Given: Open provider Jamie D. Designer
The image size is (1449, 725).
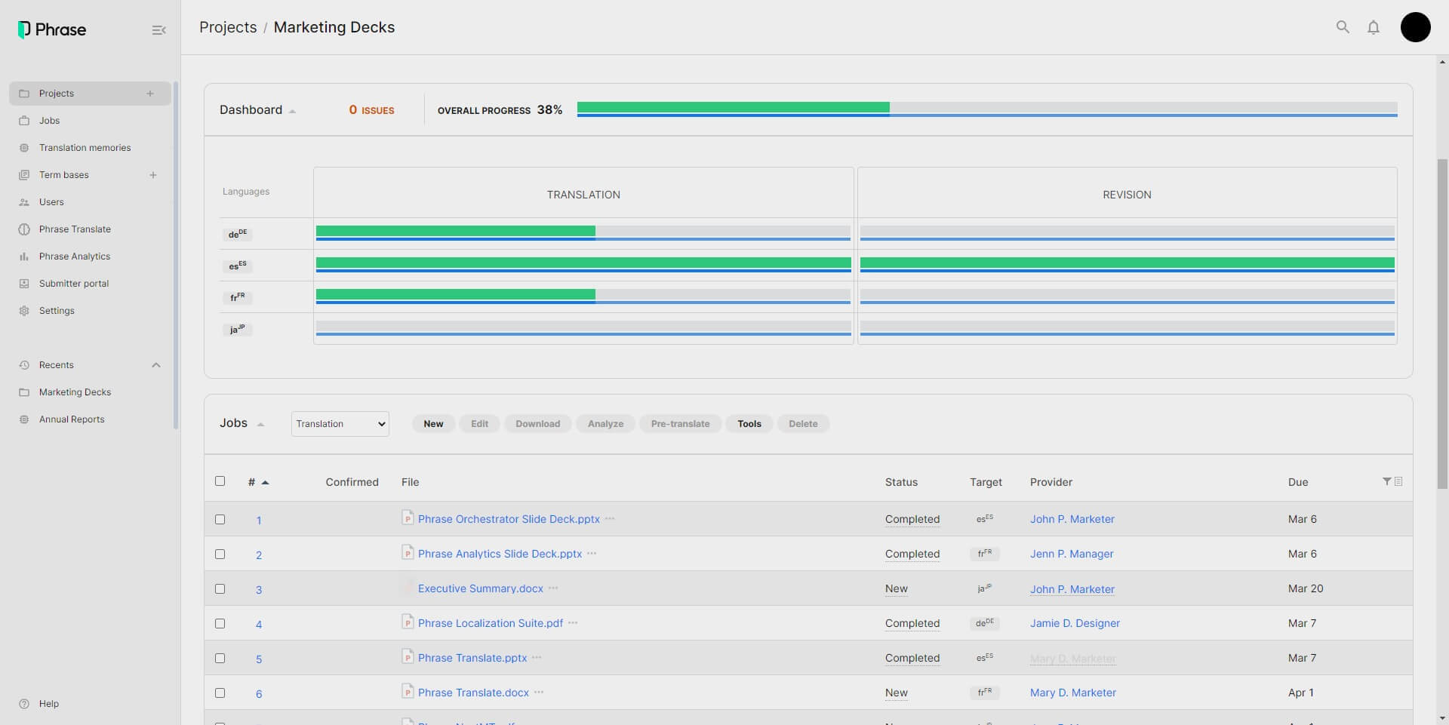Looking at the screenshot, I should (x=1075, y=623).
